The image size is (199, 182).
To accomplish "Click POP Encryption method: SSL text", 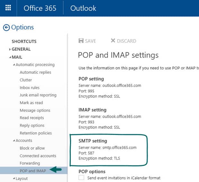I will (x=99, y=96).
